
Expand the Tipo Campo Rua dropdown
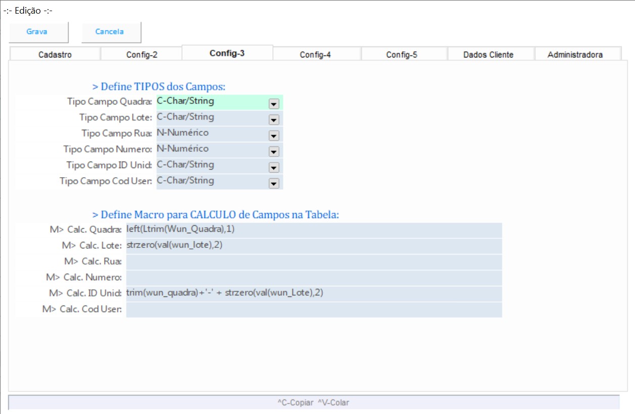click(274, 135)
